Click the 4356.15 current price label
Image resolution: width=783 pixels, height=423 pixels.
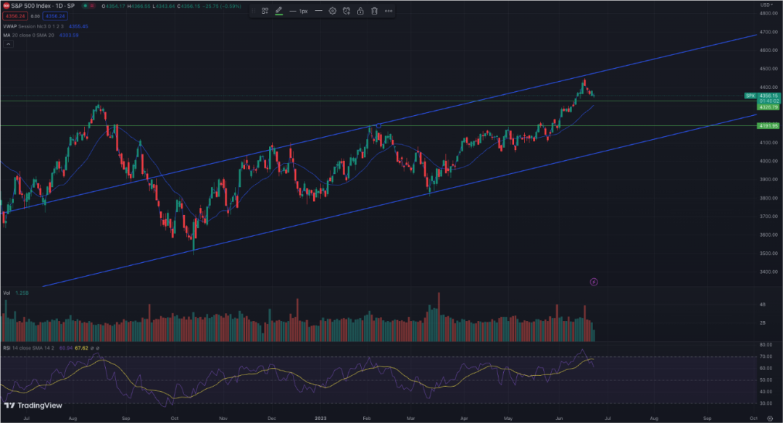pos(768,96)
